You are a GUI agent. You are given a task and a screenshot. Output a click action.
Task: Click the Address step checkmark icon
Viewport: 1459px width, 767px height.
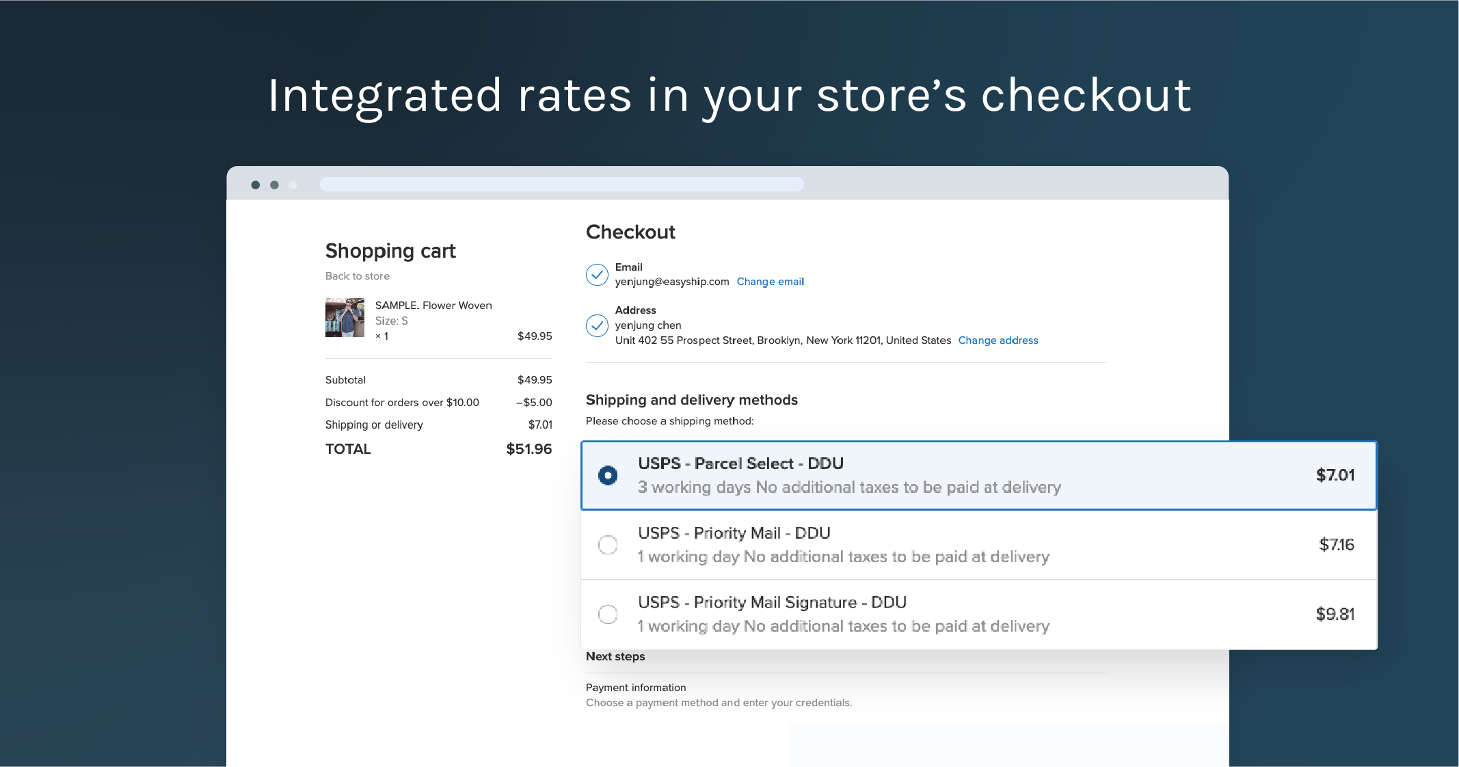click(x=597, y=325)
